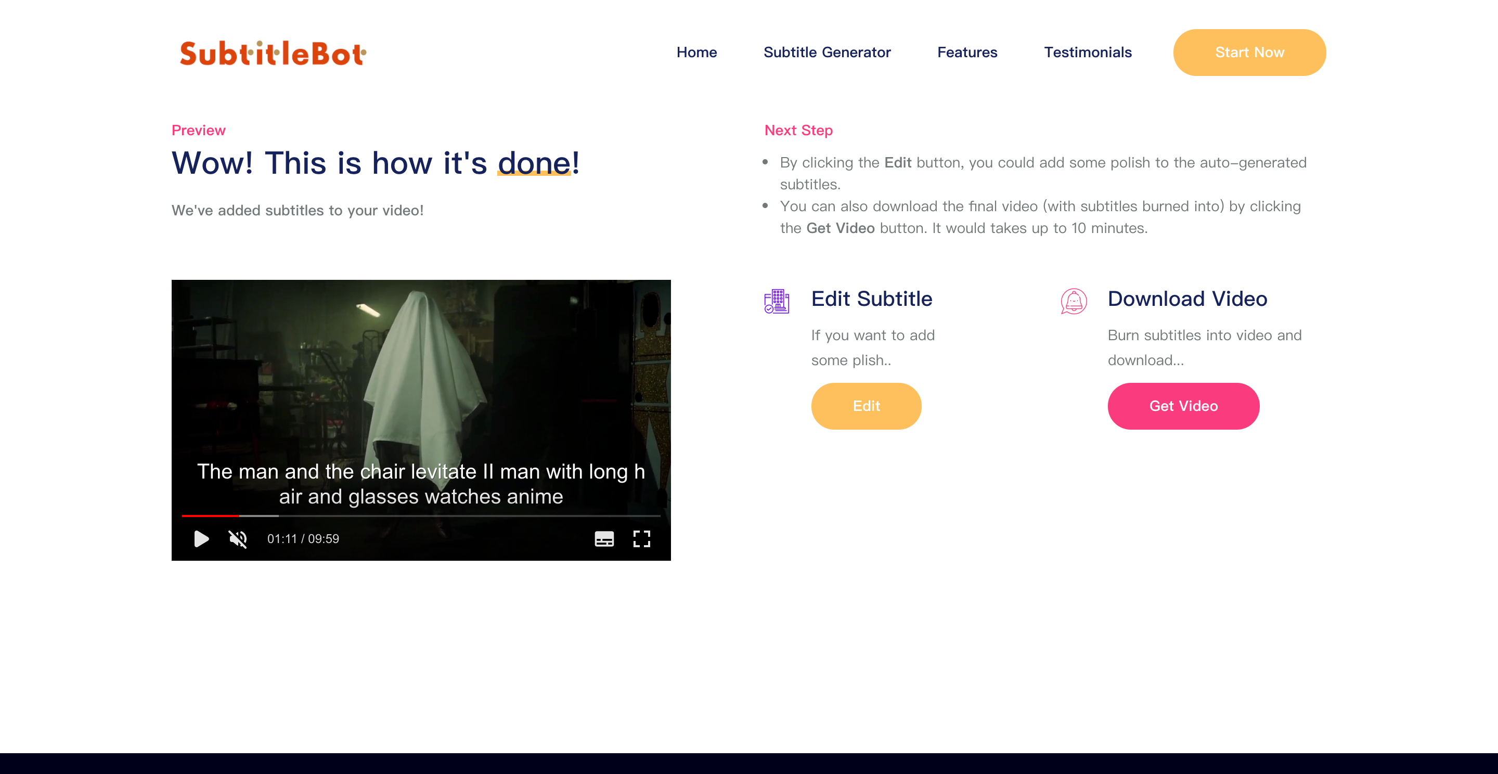Navigate to Testimonials section

pos(1088,53)
